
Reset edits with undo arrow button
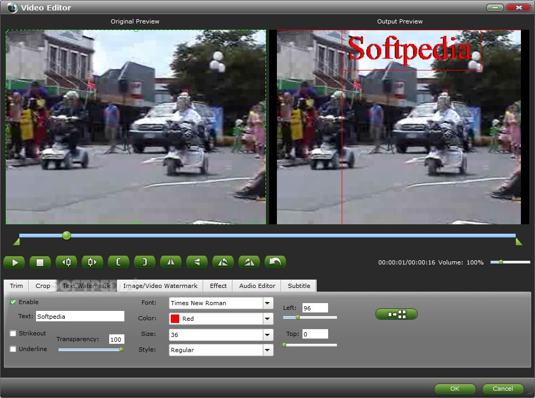coord(275,262)
